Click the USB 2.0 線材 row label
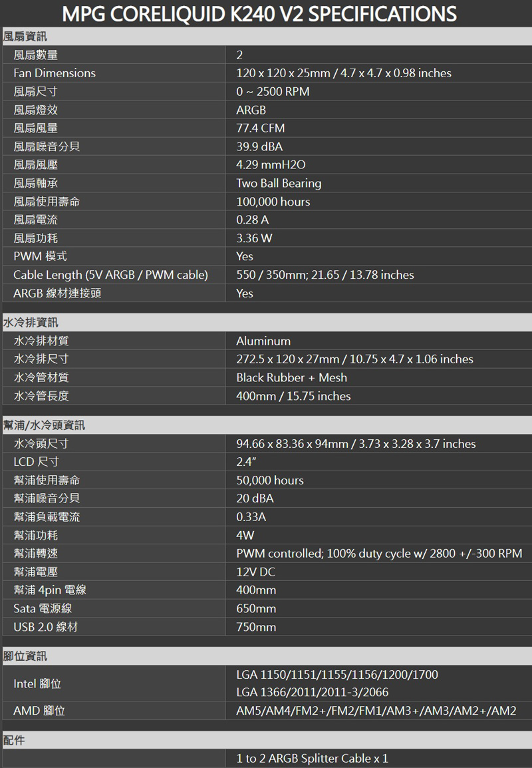This screenshot has height=768, width=532. coord(45,627)
